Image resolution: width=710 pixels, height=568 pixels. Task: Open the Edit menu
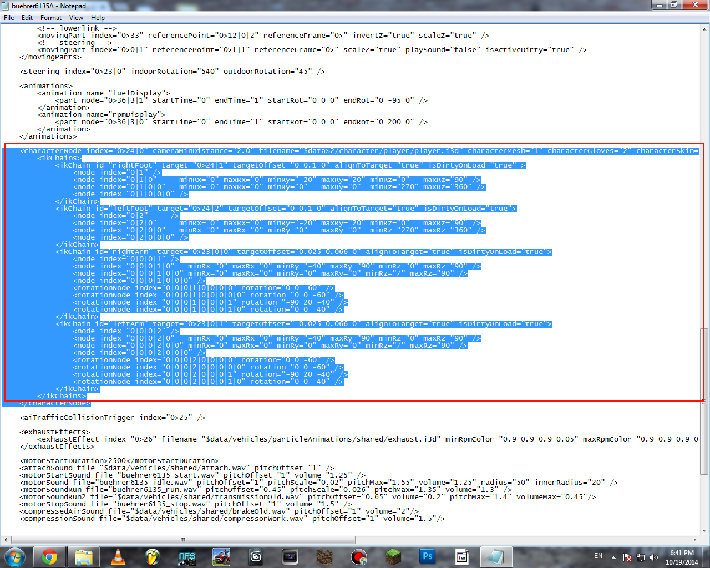[x=27, y=18]
